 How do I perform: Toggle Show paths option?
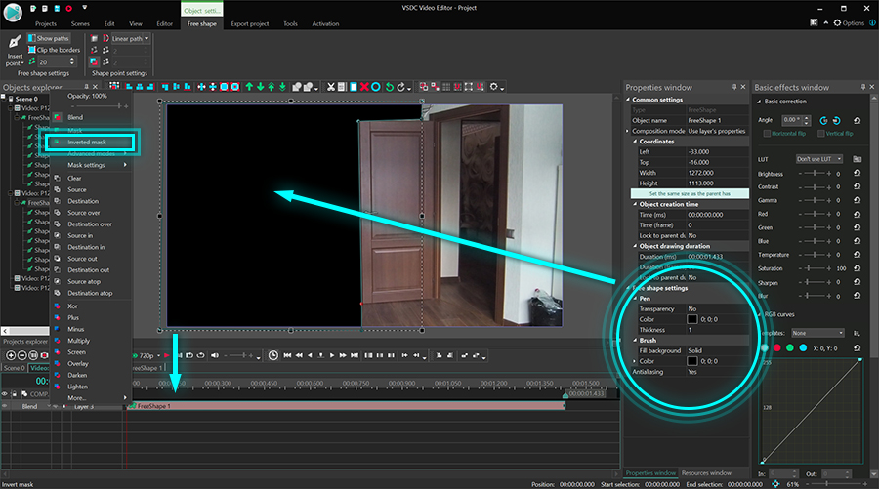49,38
